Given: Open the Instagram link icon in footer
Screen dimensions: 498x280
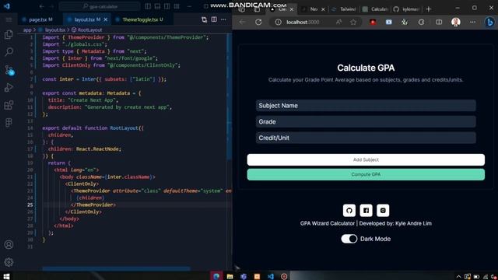Looking at the screenshot, I should tap(383, 210).
